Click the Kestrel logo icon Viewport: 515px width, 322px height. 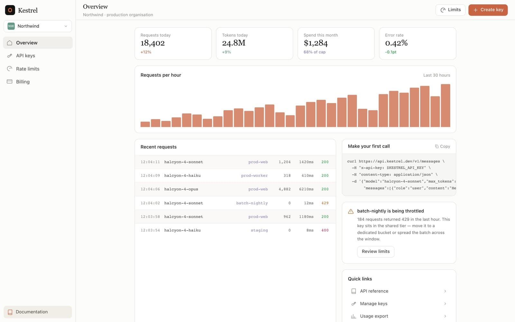[x=10, y=10]
